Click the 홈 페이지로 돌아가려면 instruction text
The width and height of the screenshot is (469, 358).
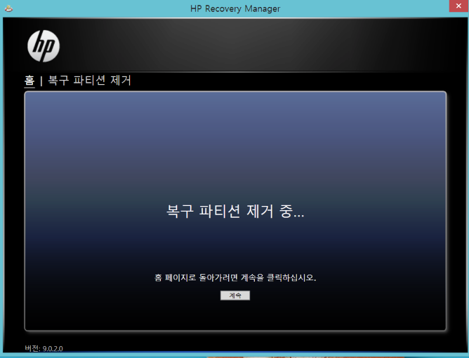click(235, 277)
